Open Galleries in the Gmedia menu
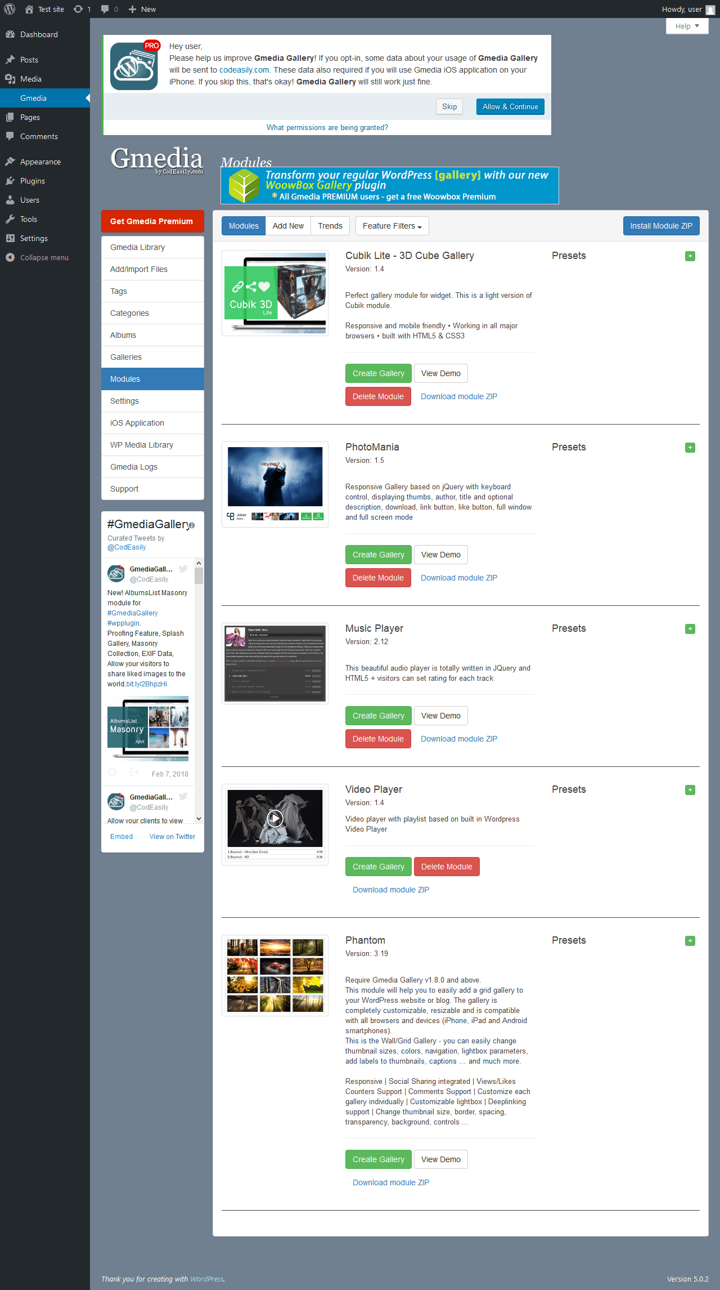 point(152,357)
